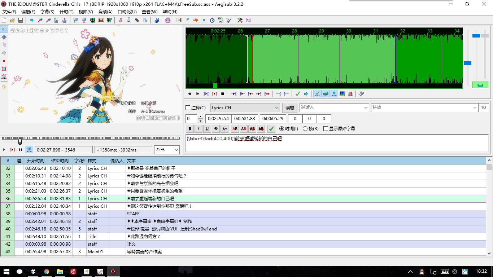Click the video zoom-in magnifier icon
Viewport: 493px width, 277px height.
(40, 20)
